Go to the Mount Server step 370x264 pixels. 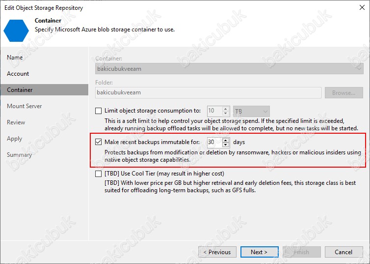[x=25, y=106]
